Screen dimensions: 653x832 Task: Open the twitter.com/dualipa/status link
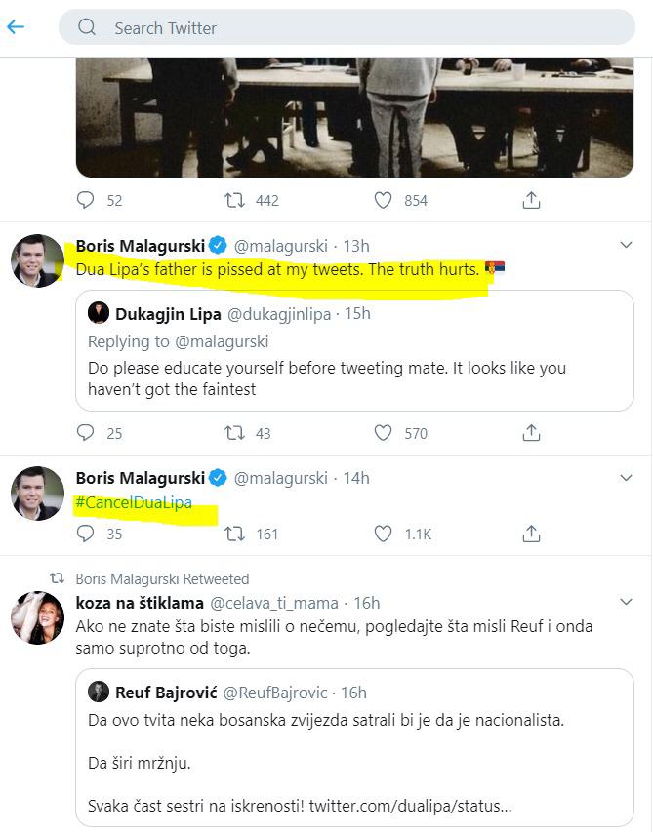410,806
